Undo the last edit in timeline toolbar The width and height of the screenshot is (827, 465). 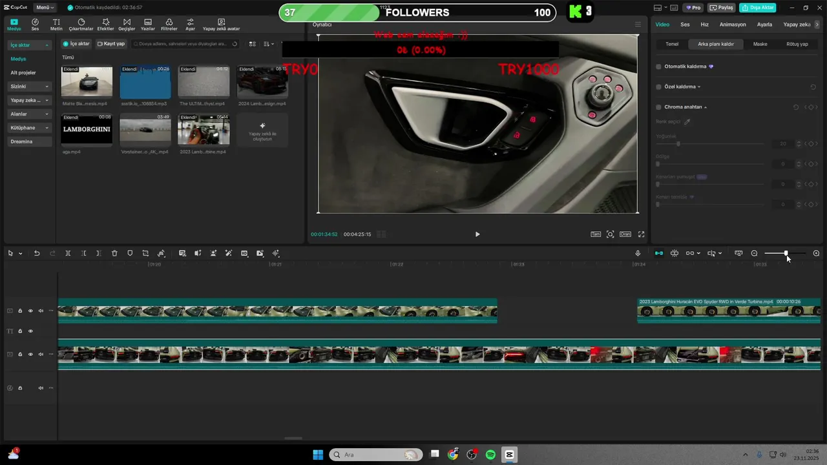tap(37, 253)
